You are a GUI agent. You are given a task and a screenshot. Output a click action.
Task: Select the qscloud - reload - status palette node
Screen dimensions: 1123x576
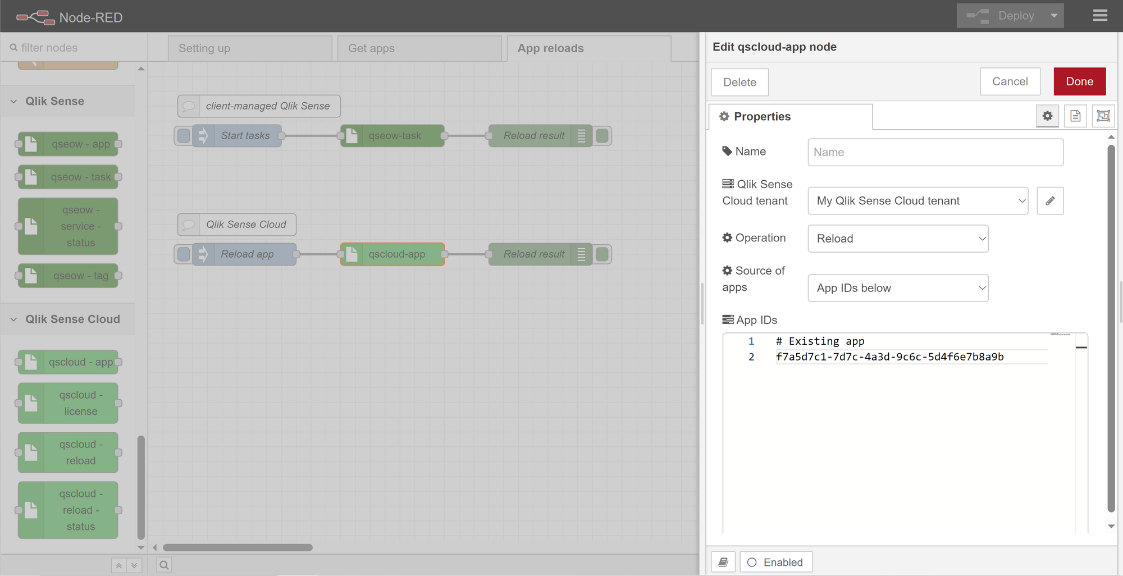pyautogui.click(x=68, y=510)
